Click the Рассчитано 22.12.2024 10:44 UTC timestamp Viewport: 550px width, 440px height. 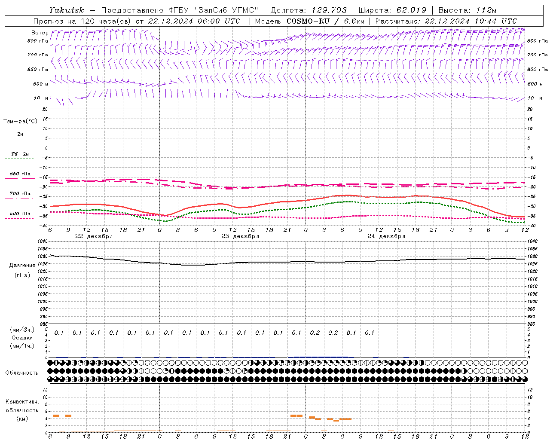[x=446, y=21]
